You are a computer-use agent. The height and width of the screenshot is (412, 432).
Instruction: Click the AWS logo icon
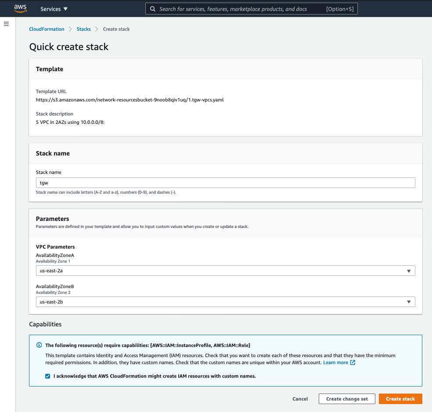[20, 8]
